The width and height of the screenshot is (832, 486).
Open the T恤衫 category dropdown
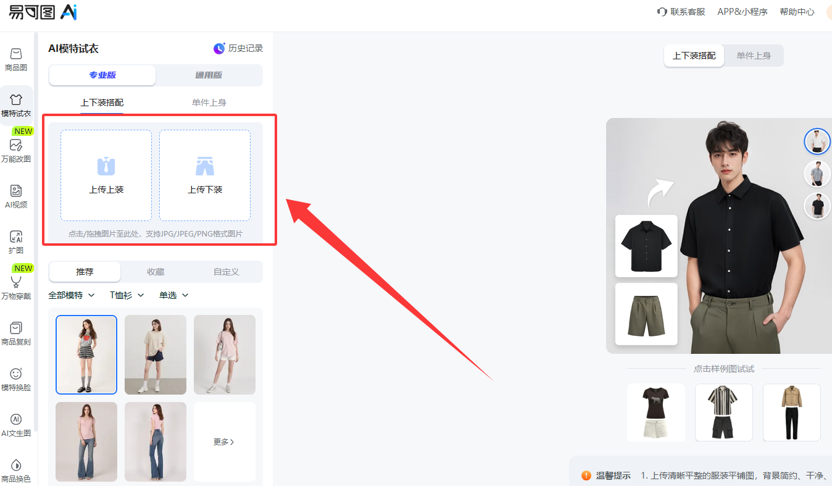(127, 295)
